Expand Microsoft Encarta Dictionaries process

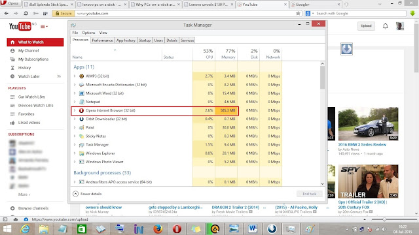[x=75, y=85]
